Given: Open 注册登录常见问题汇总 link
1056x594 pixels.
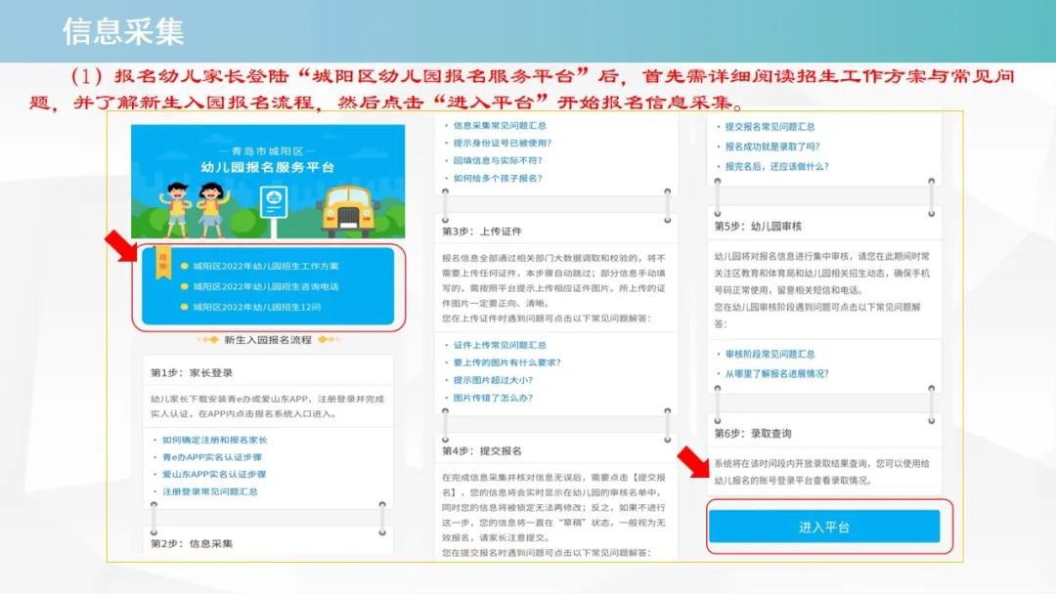Looking at the screenshot, I should click(210, 491).
